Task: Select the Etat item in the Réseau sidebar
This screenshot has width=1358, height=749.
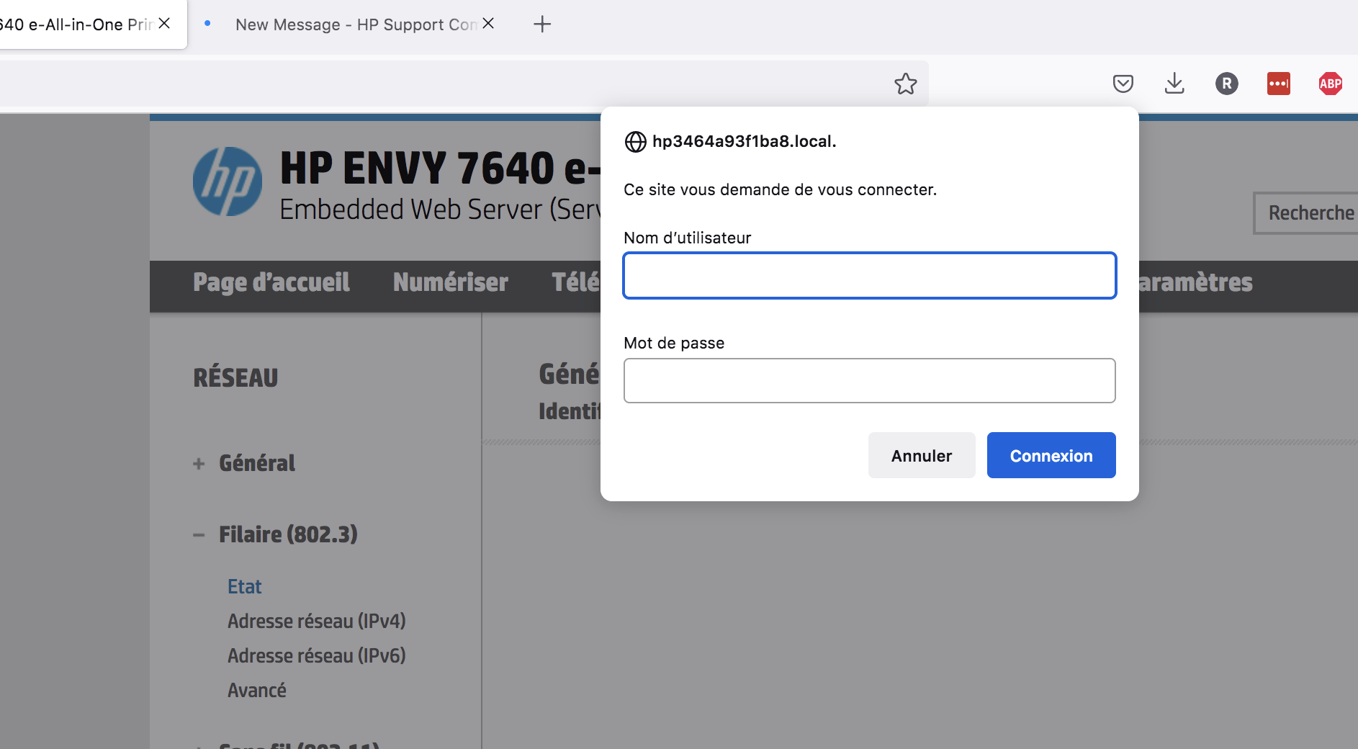Action: 244,586
